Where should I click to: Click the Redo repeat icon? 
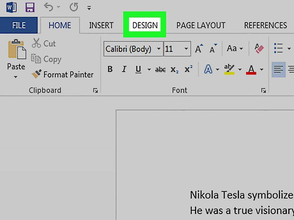coord(73,7)
